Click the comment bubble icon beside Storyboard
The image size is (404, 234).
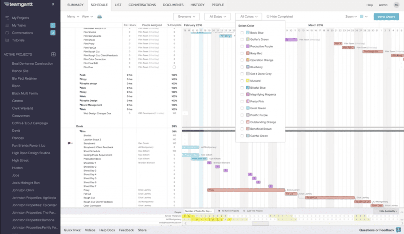(x=69, y=143)
